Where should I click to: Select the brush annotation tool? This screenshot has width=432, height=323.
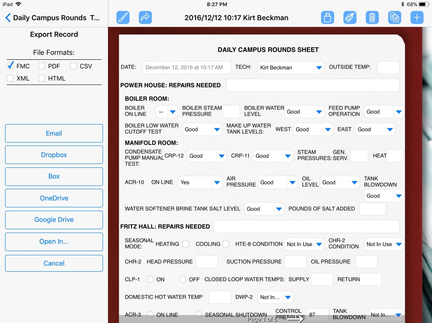(x=123, y=17)
